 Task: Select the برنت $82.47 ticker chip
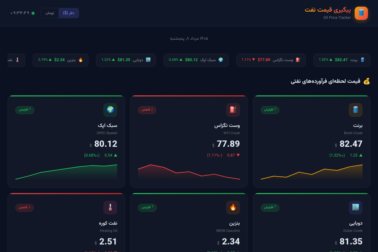point(342,60)
